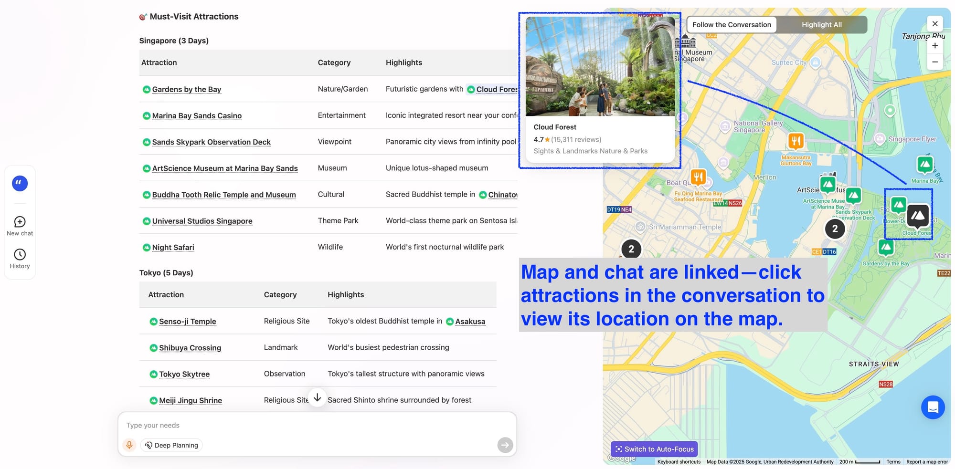Click the Senso-ji Temple attraction link
The image size is (955, 469).
[x=187, y=322]
